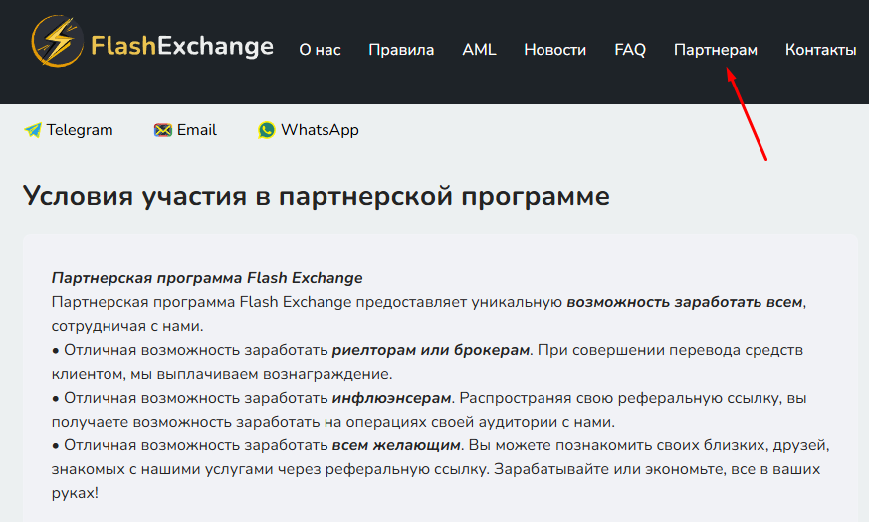Viewport: 869px width, 522px height.
Task: Open the Правила page
Action: pyautogui.click(x=401, y=50)
